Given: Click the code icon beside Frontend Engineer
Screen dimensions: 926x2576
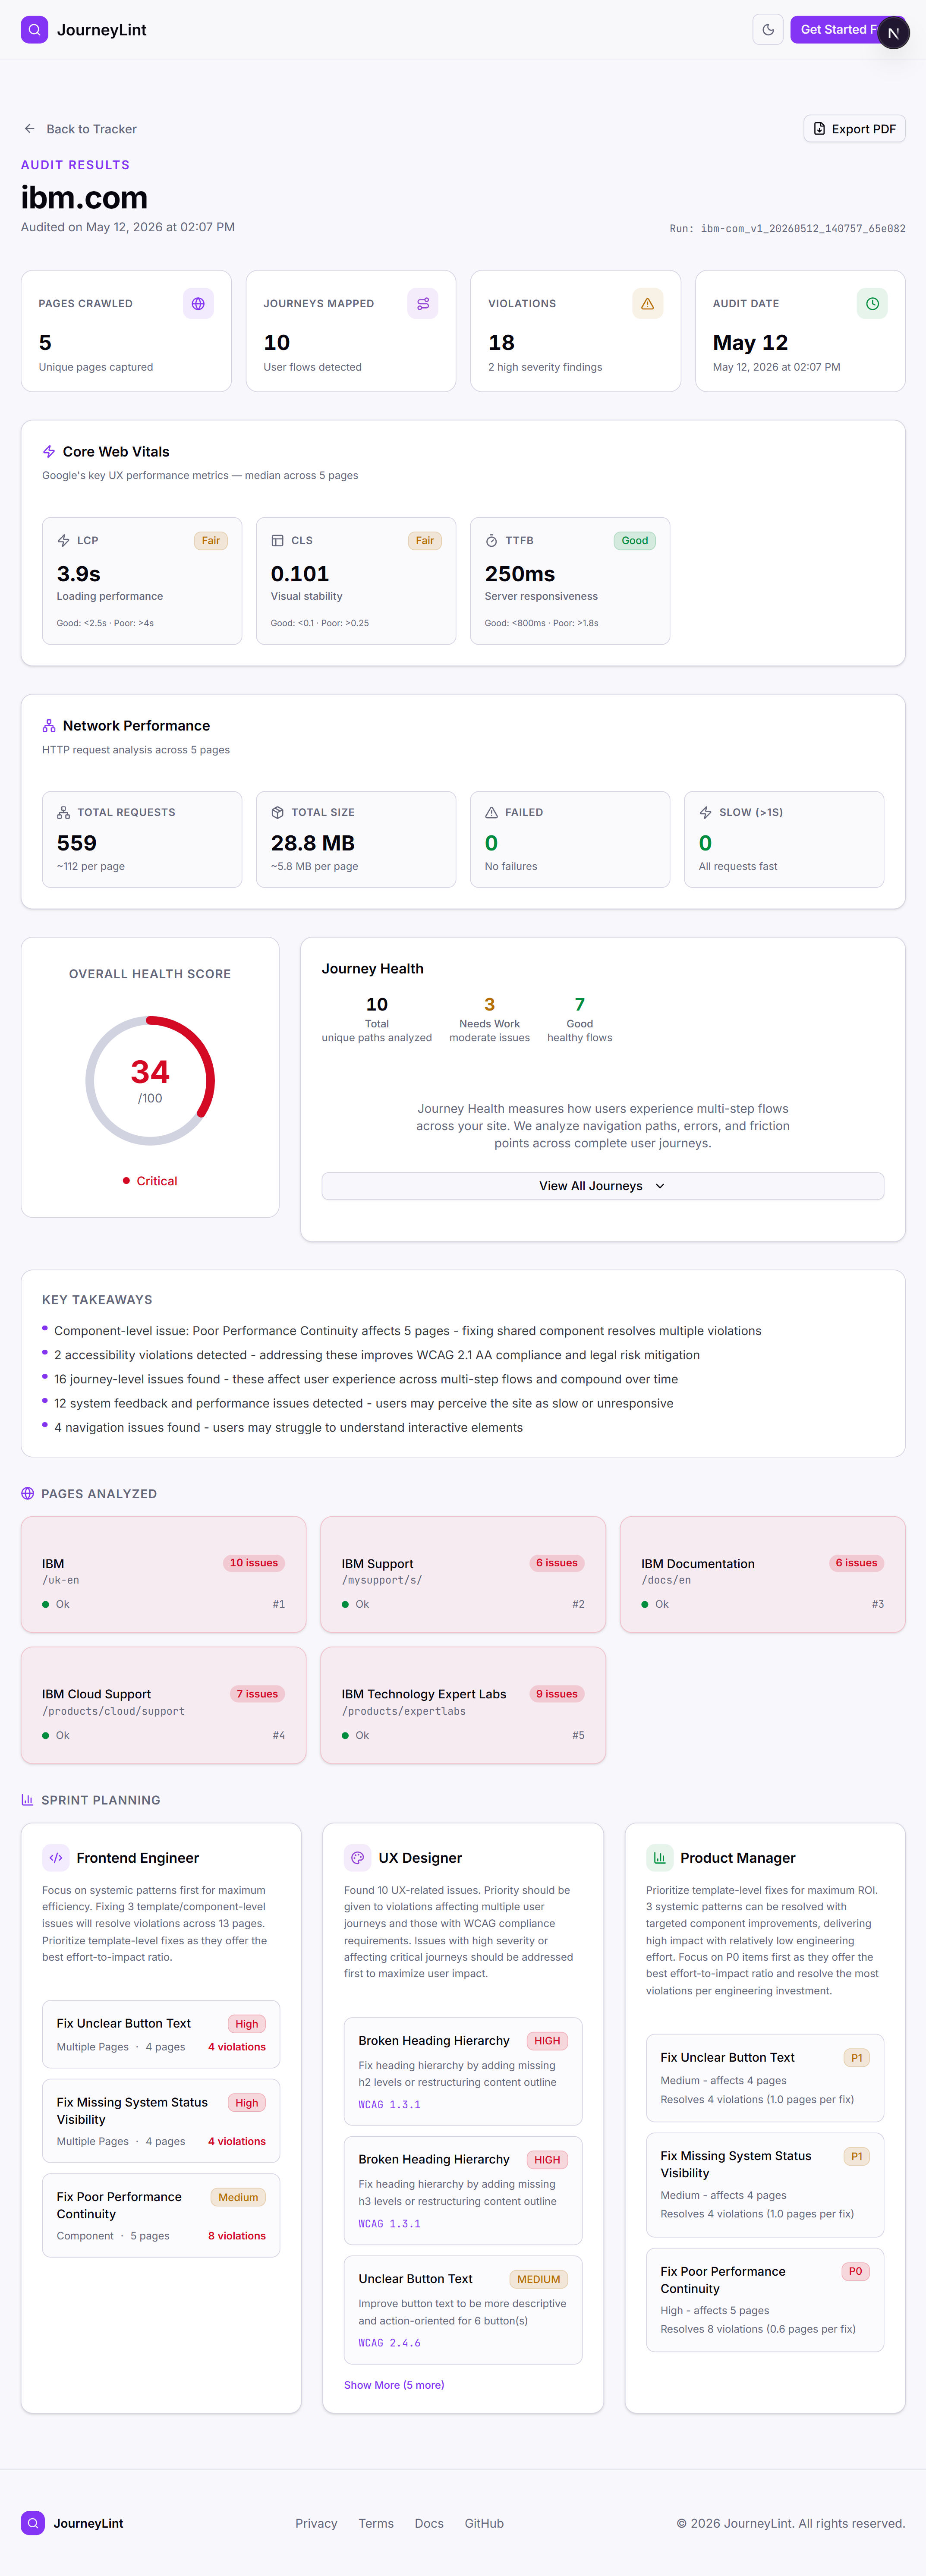Looking at the screenshot, I should pos(56,1858).
